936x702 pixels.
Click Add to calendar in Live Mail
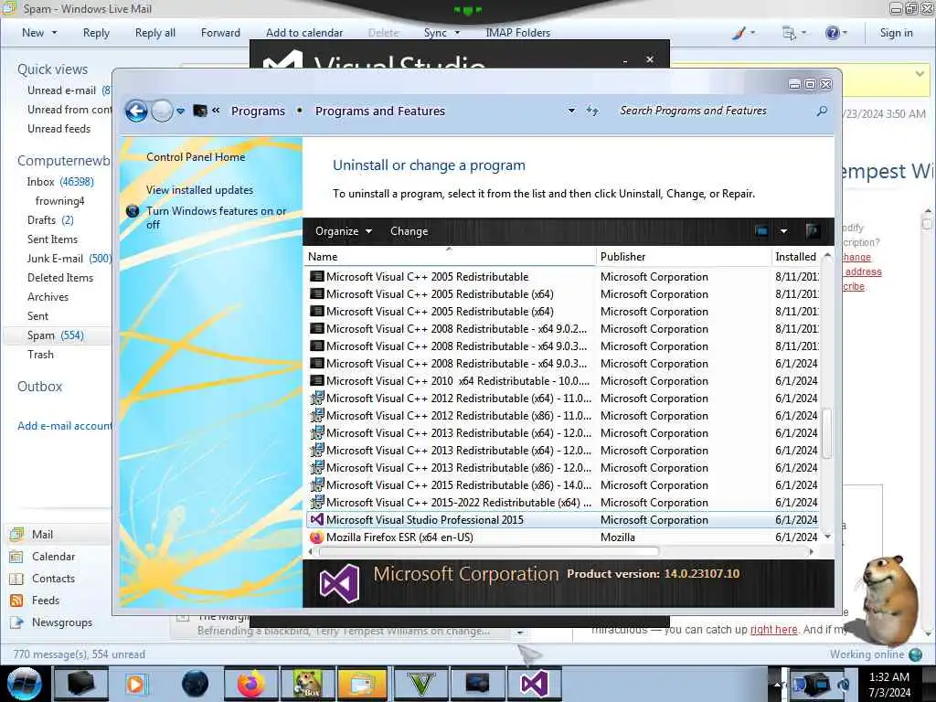pyautogui.click(x=304, y=33)
